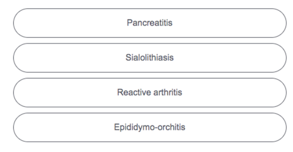Answer with Epididymo-orchitis
Screen dimensions: 293x152
coord(150,127)
